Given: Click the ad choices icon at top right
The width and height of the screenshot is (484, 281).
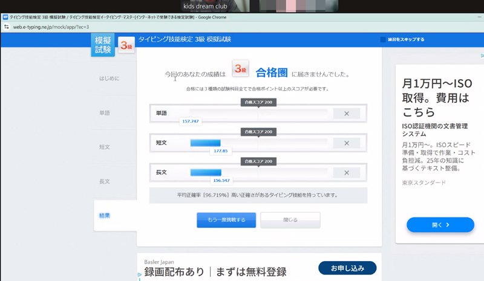Looking at the screenshot, I should point(482,56).
